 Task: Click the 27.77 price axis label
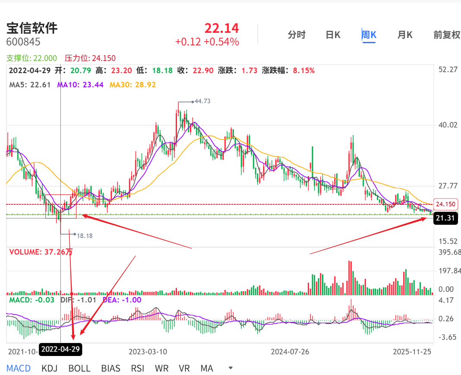pyautogui.click(x=448, y=186)
